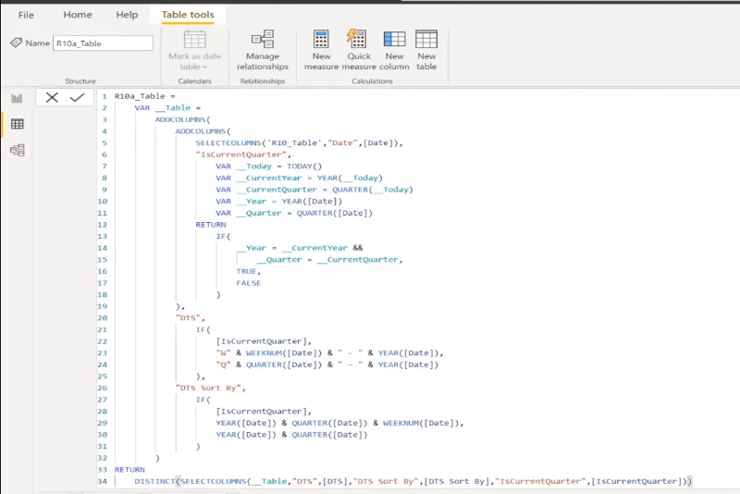740x494 pixels.
Task: Click the name tag icon beside Name
Action: pos(16,43)
